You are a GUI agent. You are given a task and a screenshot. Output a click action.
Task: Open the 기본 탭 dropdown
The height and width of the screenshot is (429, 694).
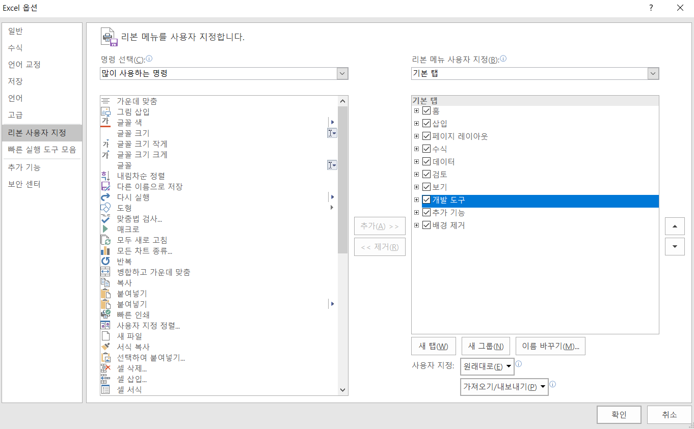pyautogui.click(x=653, y=73)
